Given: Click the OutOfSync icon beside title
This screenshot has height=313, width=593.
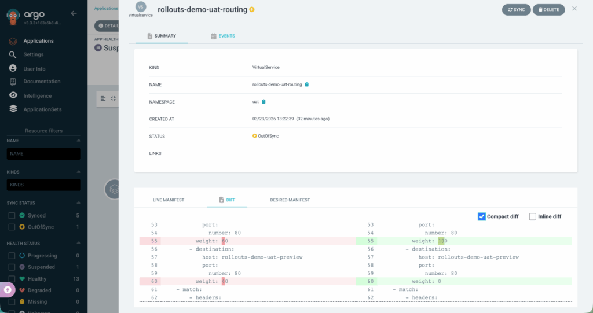Looking at the screenshot, I should (x=252, y=9).
